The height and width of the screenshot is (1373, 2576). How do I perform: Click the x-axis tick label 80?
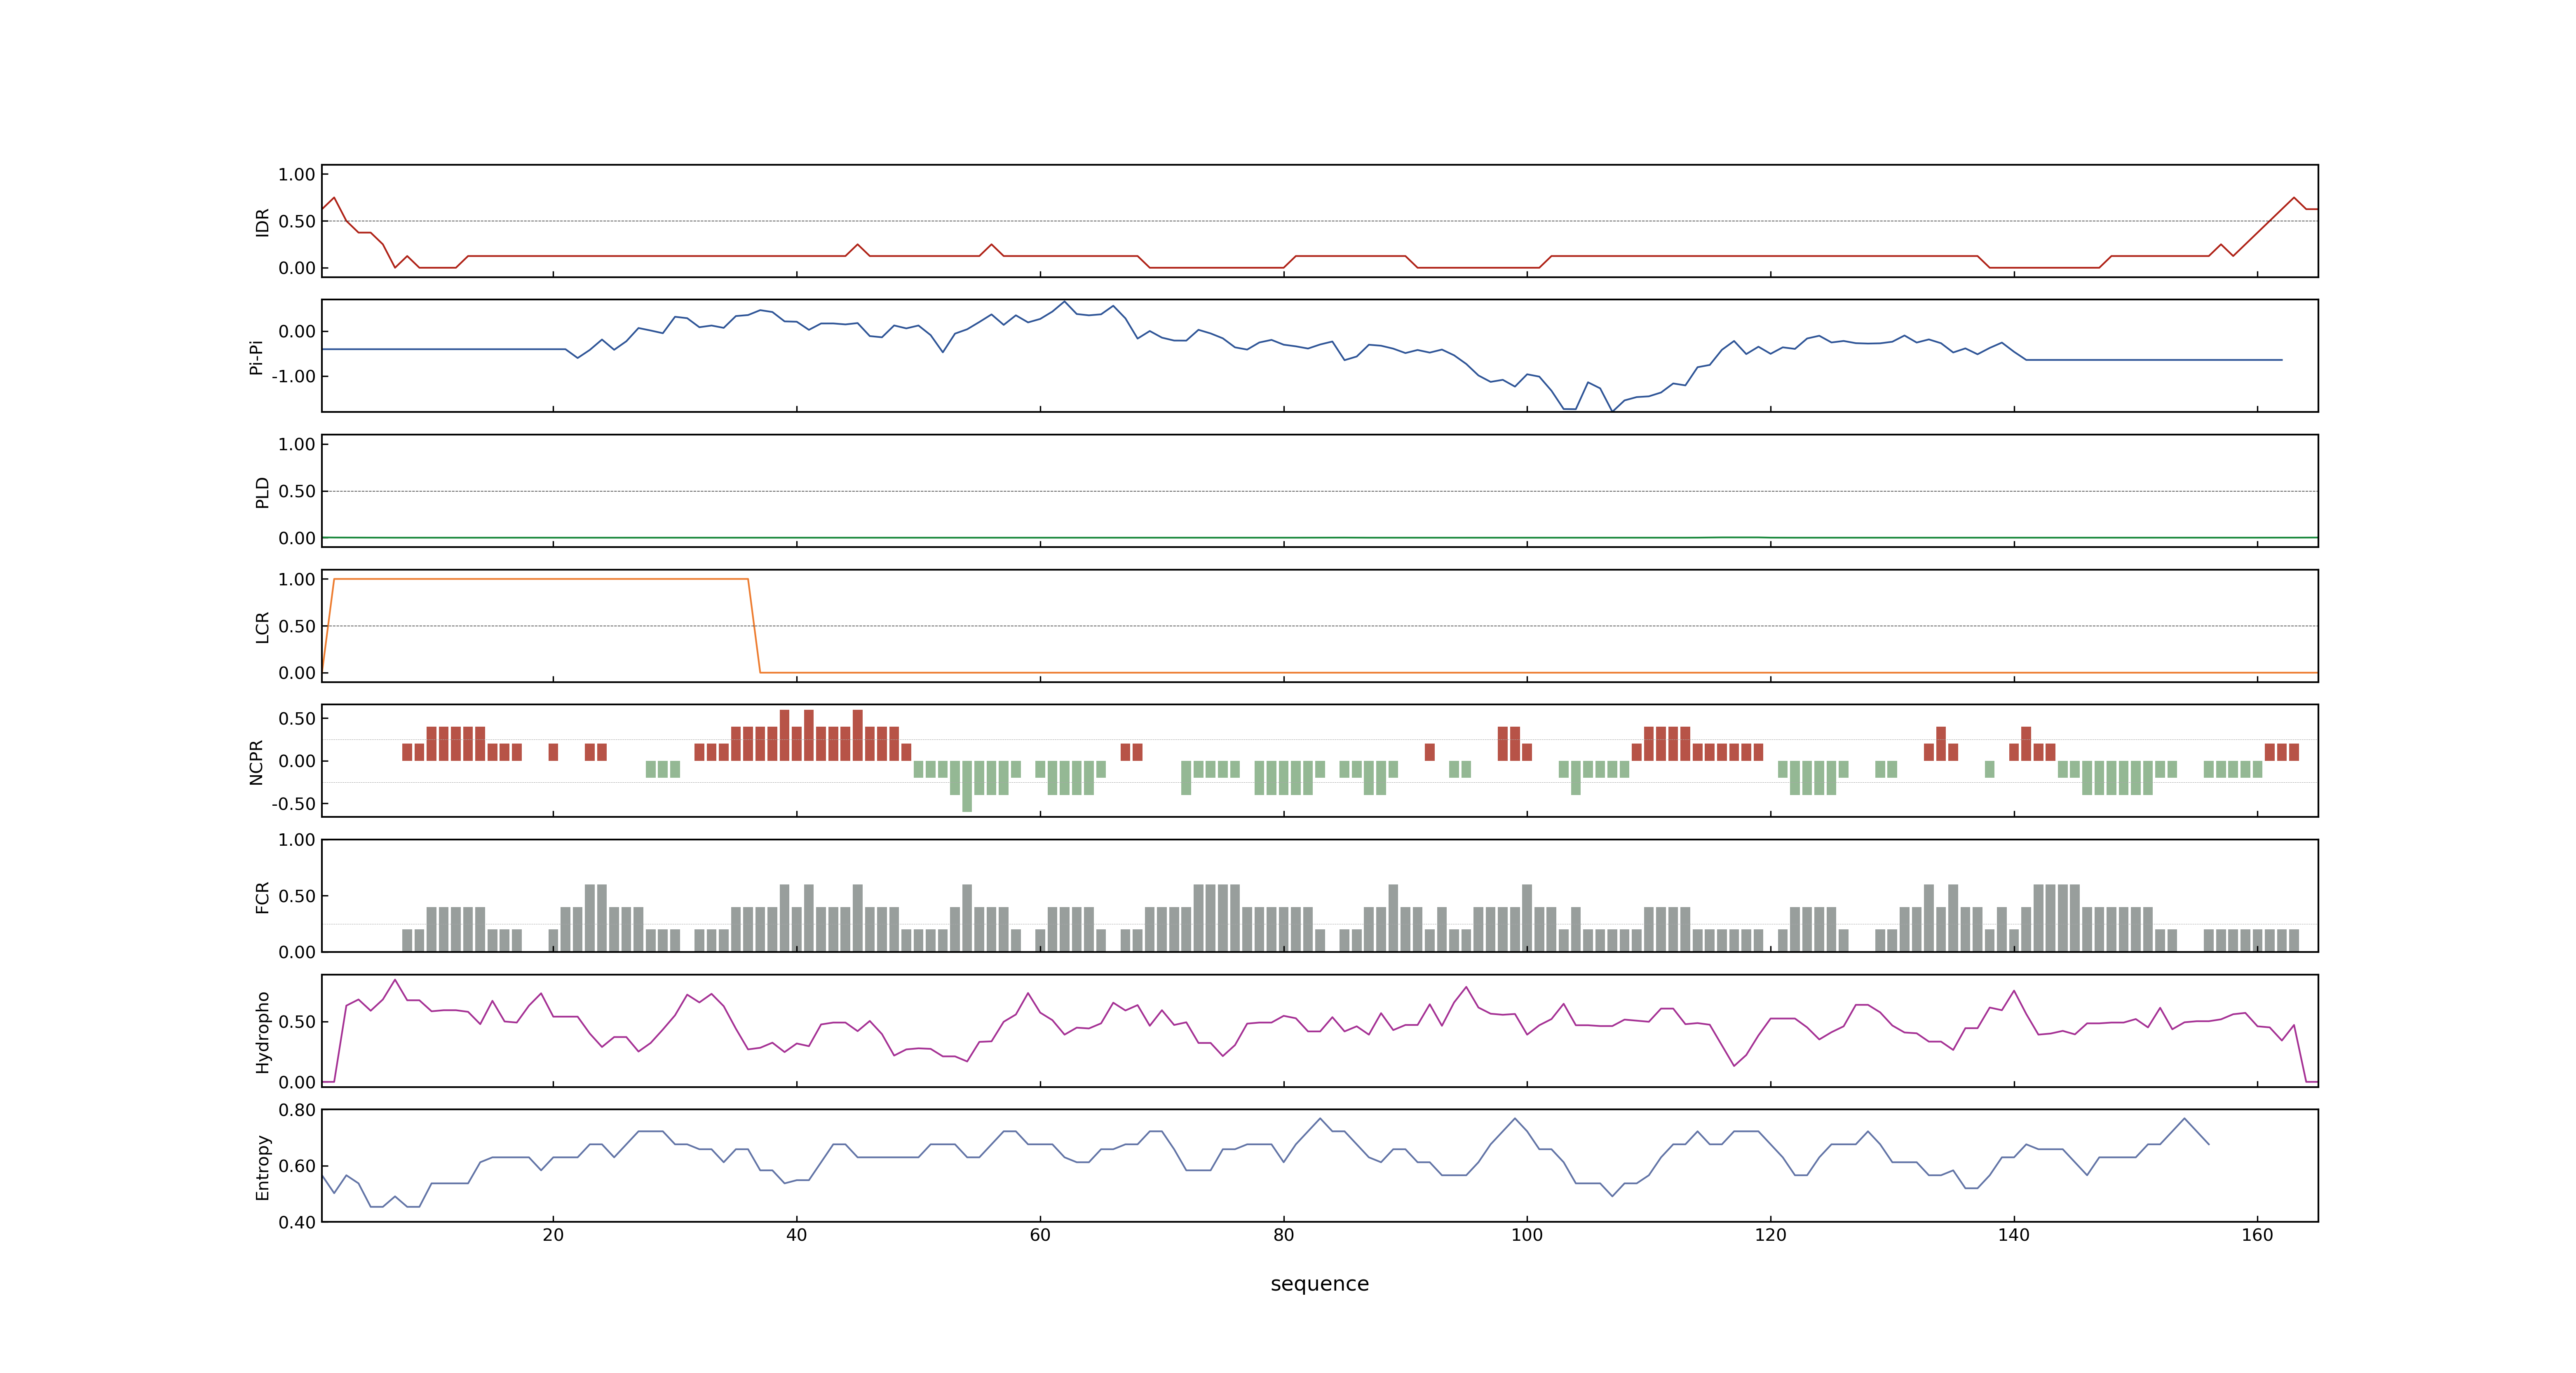coord(1283,1235)
